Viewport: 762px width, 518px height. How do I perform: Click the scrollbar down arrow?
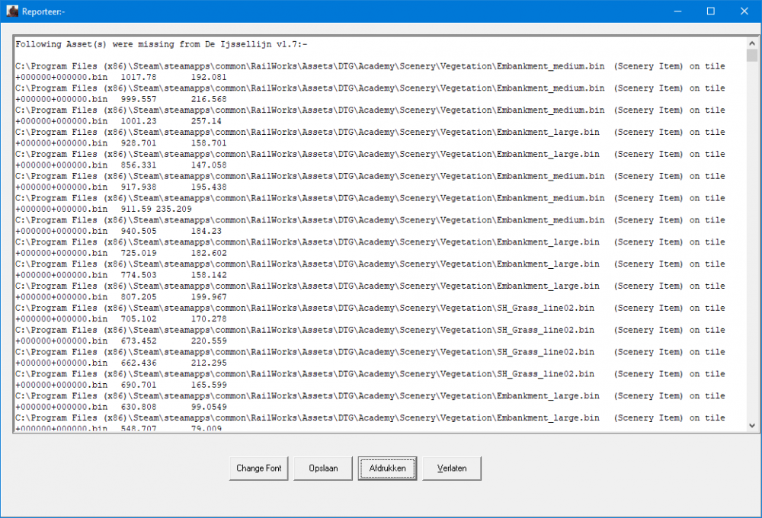click(x=752, y=426)
